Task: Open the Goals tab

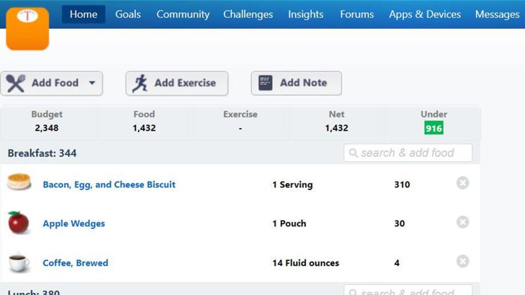Action: [128, 14]
